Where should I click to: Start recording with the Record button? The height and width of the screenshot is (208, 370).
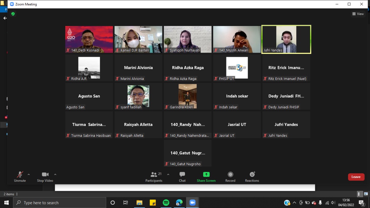230,177
